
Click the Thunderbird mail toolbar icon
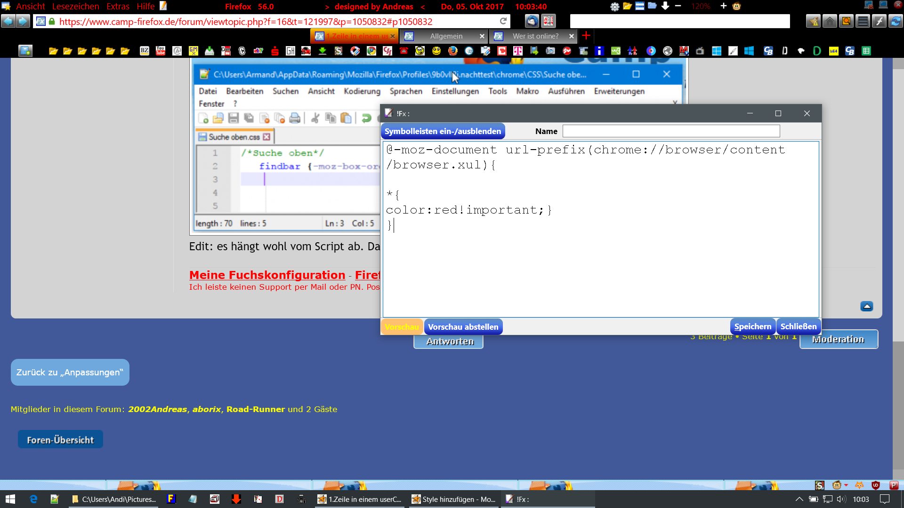click(532, 21)
